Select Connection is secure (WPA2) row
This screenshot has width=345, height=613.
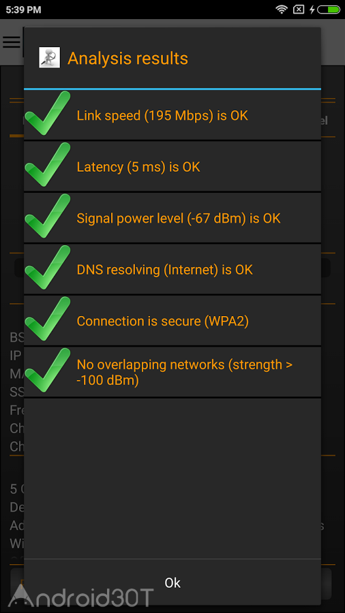[172, 321]
